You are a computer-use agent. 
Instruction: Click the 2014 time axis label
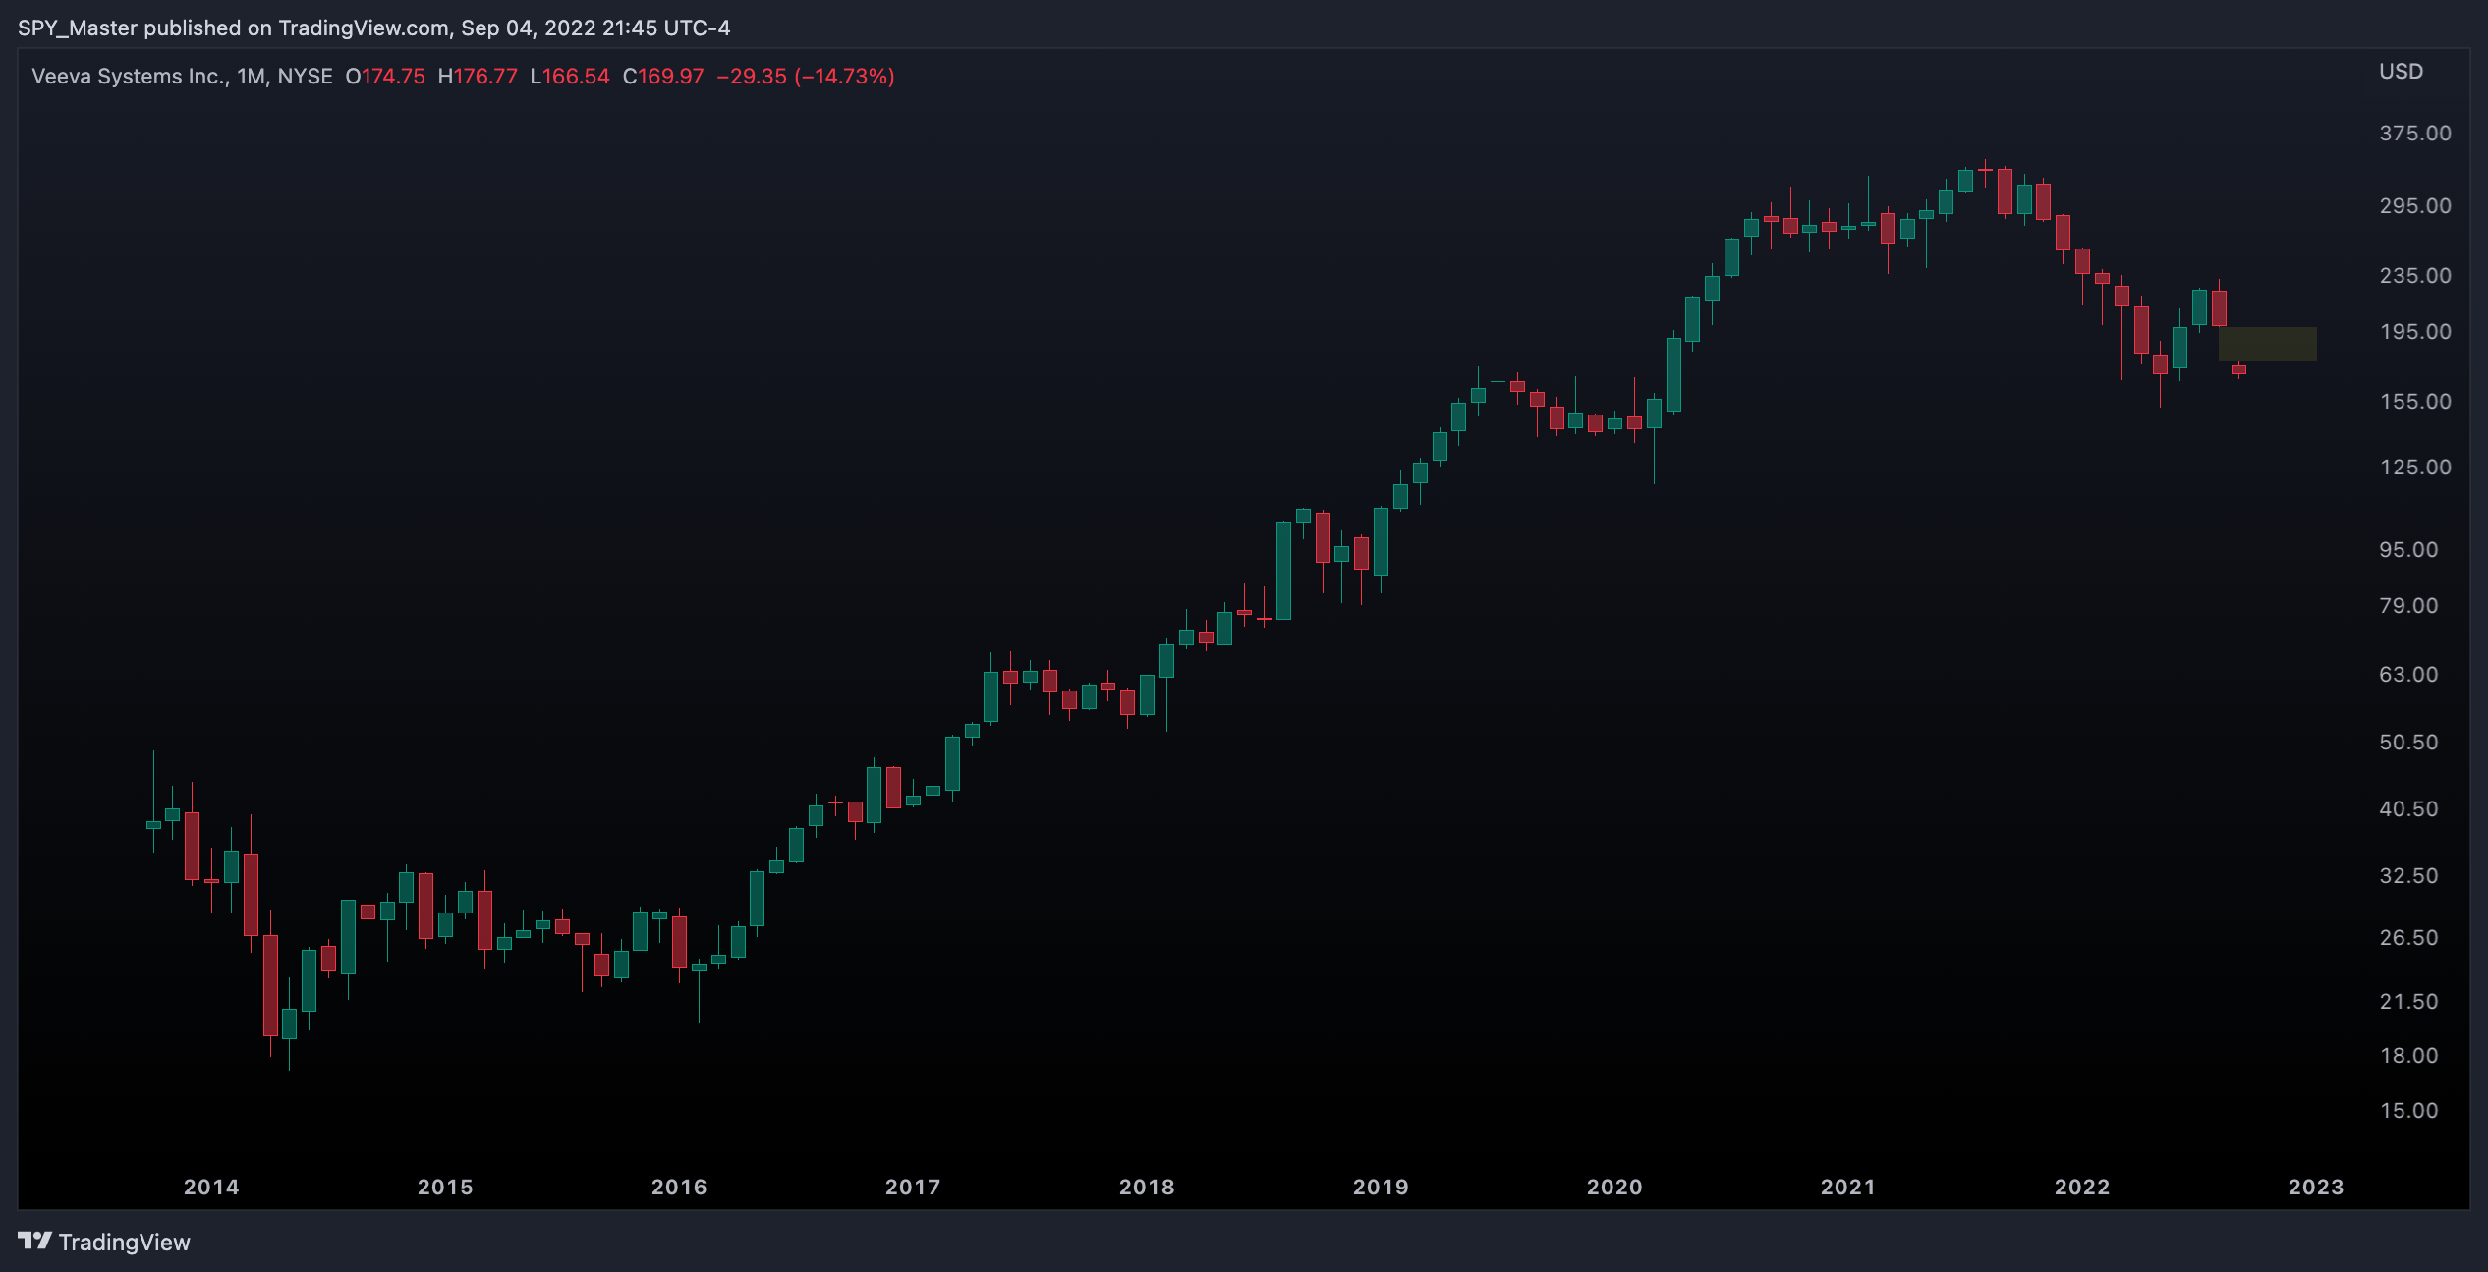click(x=211, y=1188)
